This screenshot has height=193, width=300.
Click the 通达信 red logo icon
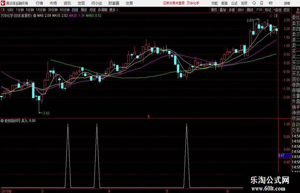point(3,3)
